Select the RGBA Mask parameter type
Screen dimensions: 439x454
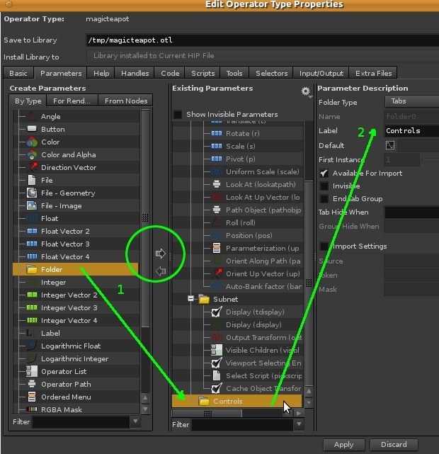point(61,409)
